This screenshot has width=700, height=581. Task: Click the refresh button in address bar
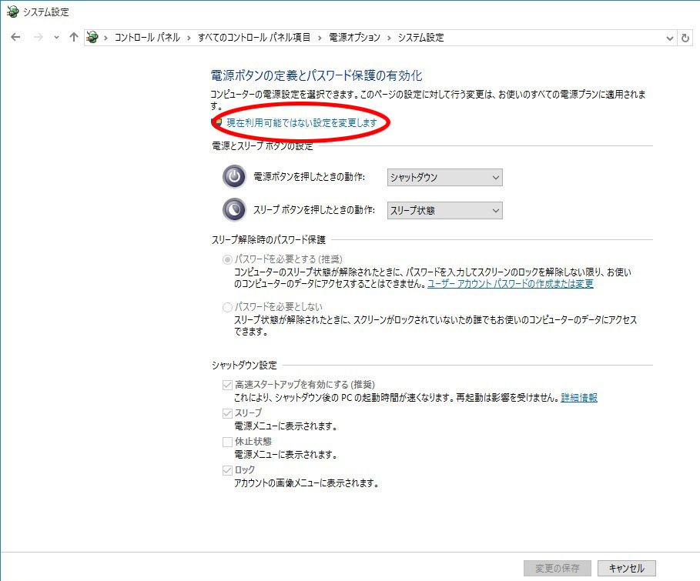coord(686,37)
